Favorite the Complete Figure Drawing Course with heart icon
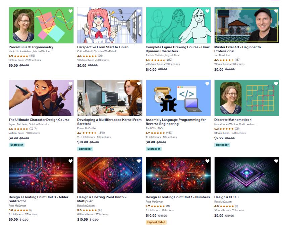Viewport: 282px width, 232px height. pyautogui.click(x=207, y=11)
